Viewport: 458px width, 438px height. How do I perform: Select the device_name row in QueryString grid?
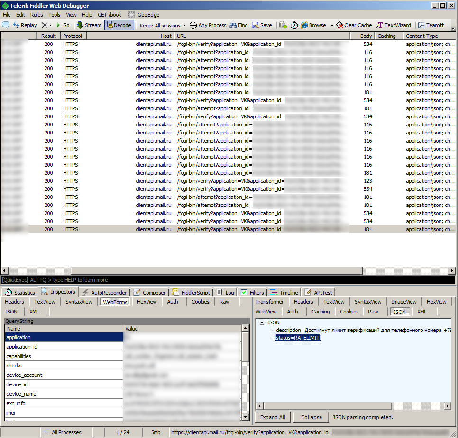pos(123,394)
